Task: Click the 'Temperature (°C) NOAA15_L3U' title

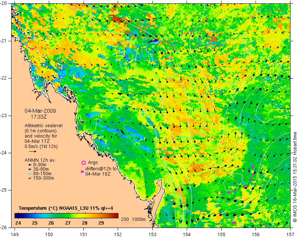Action: click(x=54, y=208)
